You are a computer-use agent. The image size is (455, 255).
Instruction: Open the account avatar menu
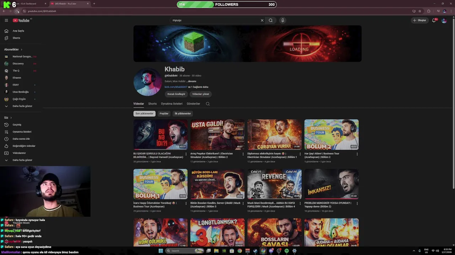pyautogui.click(x=444, y=20)
